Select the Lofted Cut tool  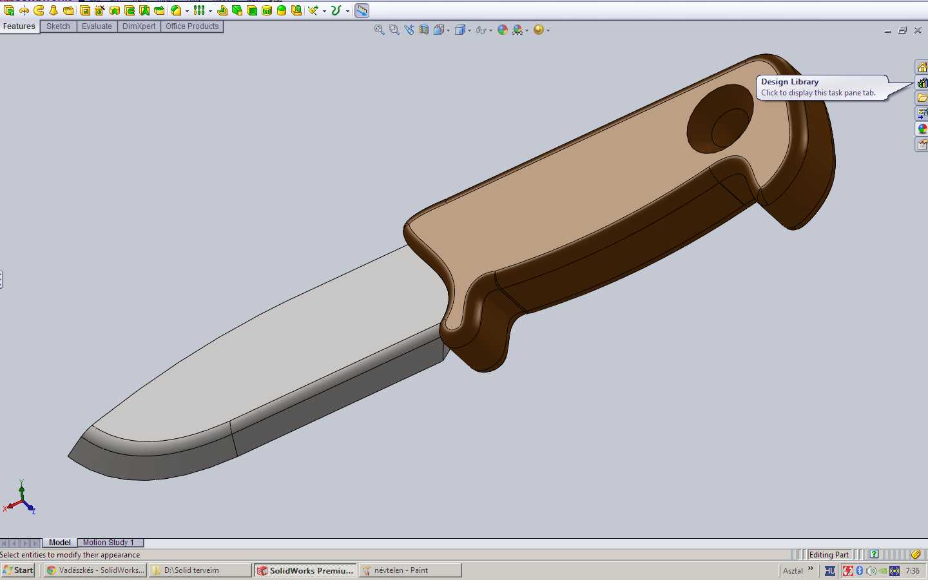tap(144, 10)
